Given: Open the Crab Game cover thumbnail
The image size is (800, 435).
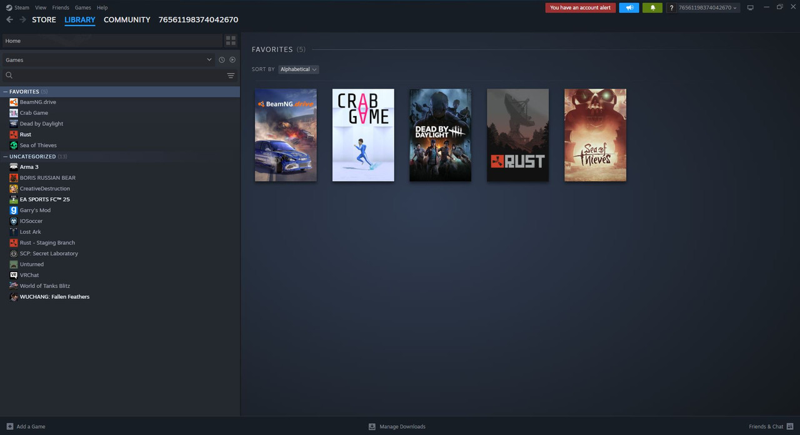Looking at the screenshot, I should (363, 135).
